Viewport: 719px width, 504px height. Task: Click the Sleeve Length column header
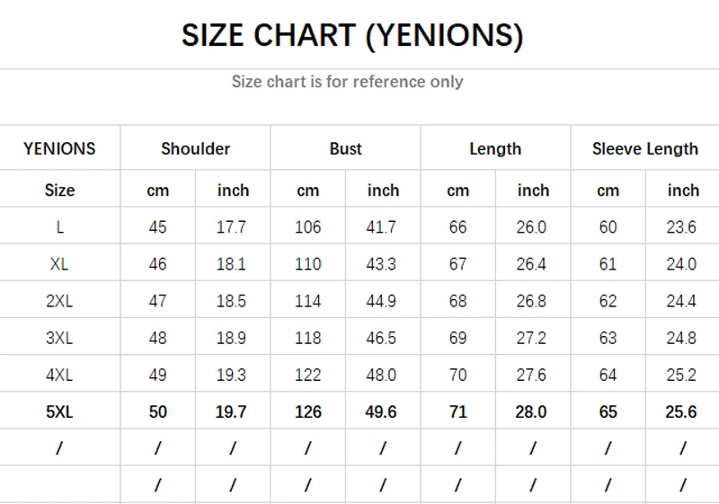pyautogui.click(x=644, y=149)
